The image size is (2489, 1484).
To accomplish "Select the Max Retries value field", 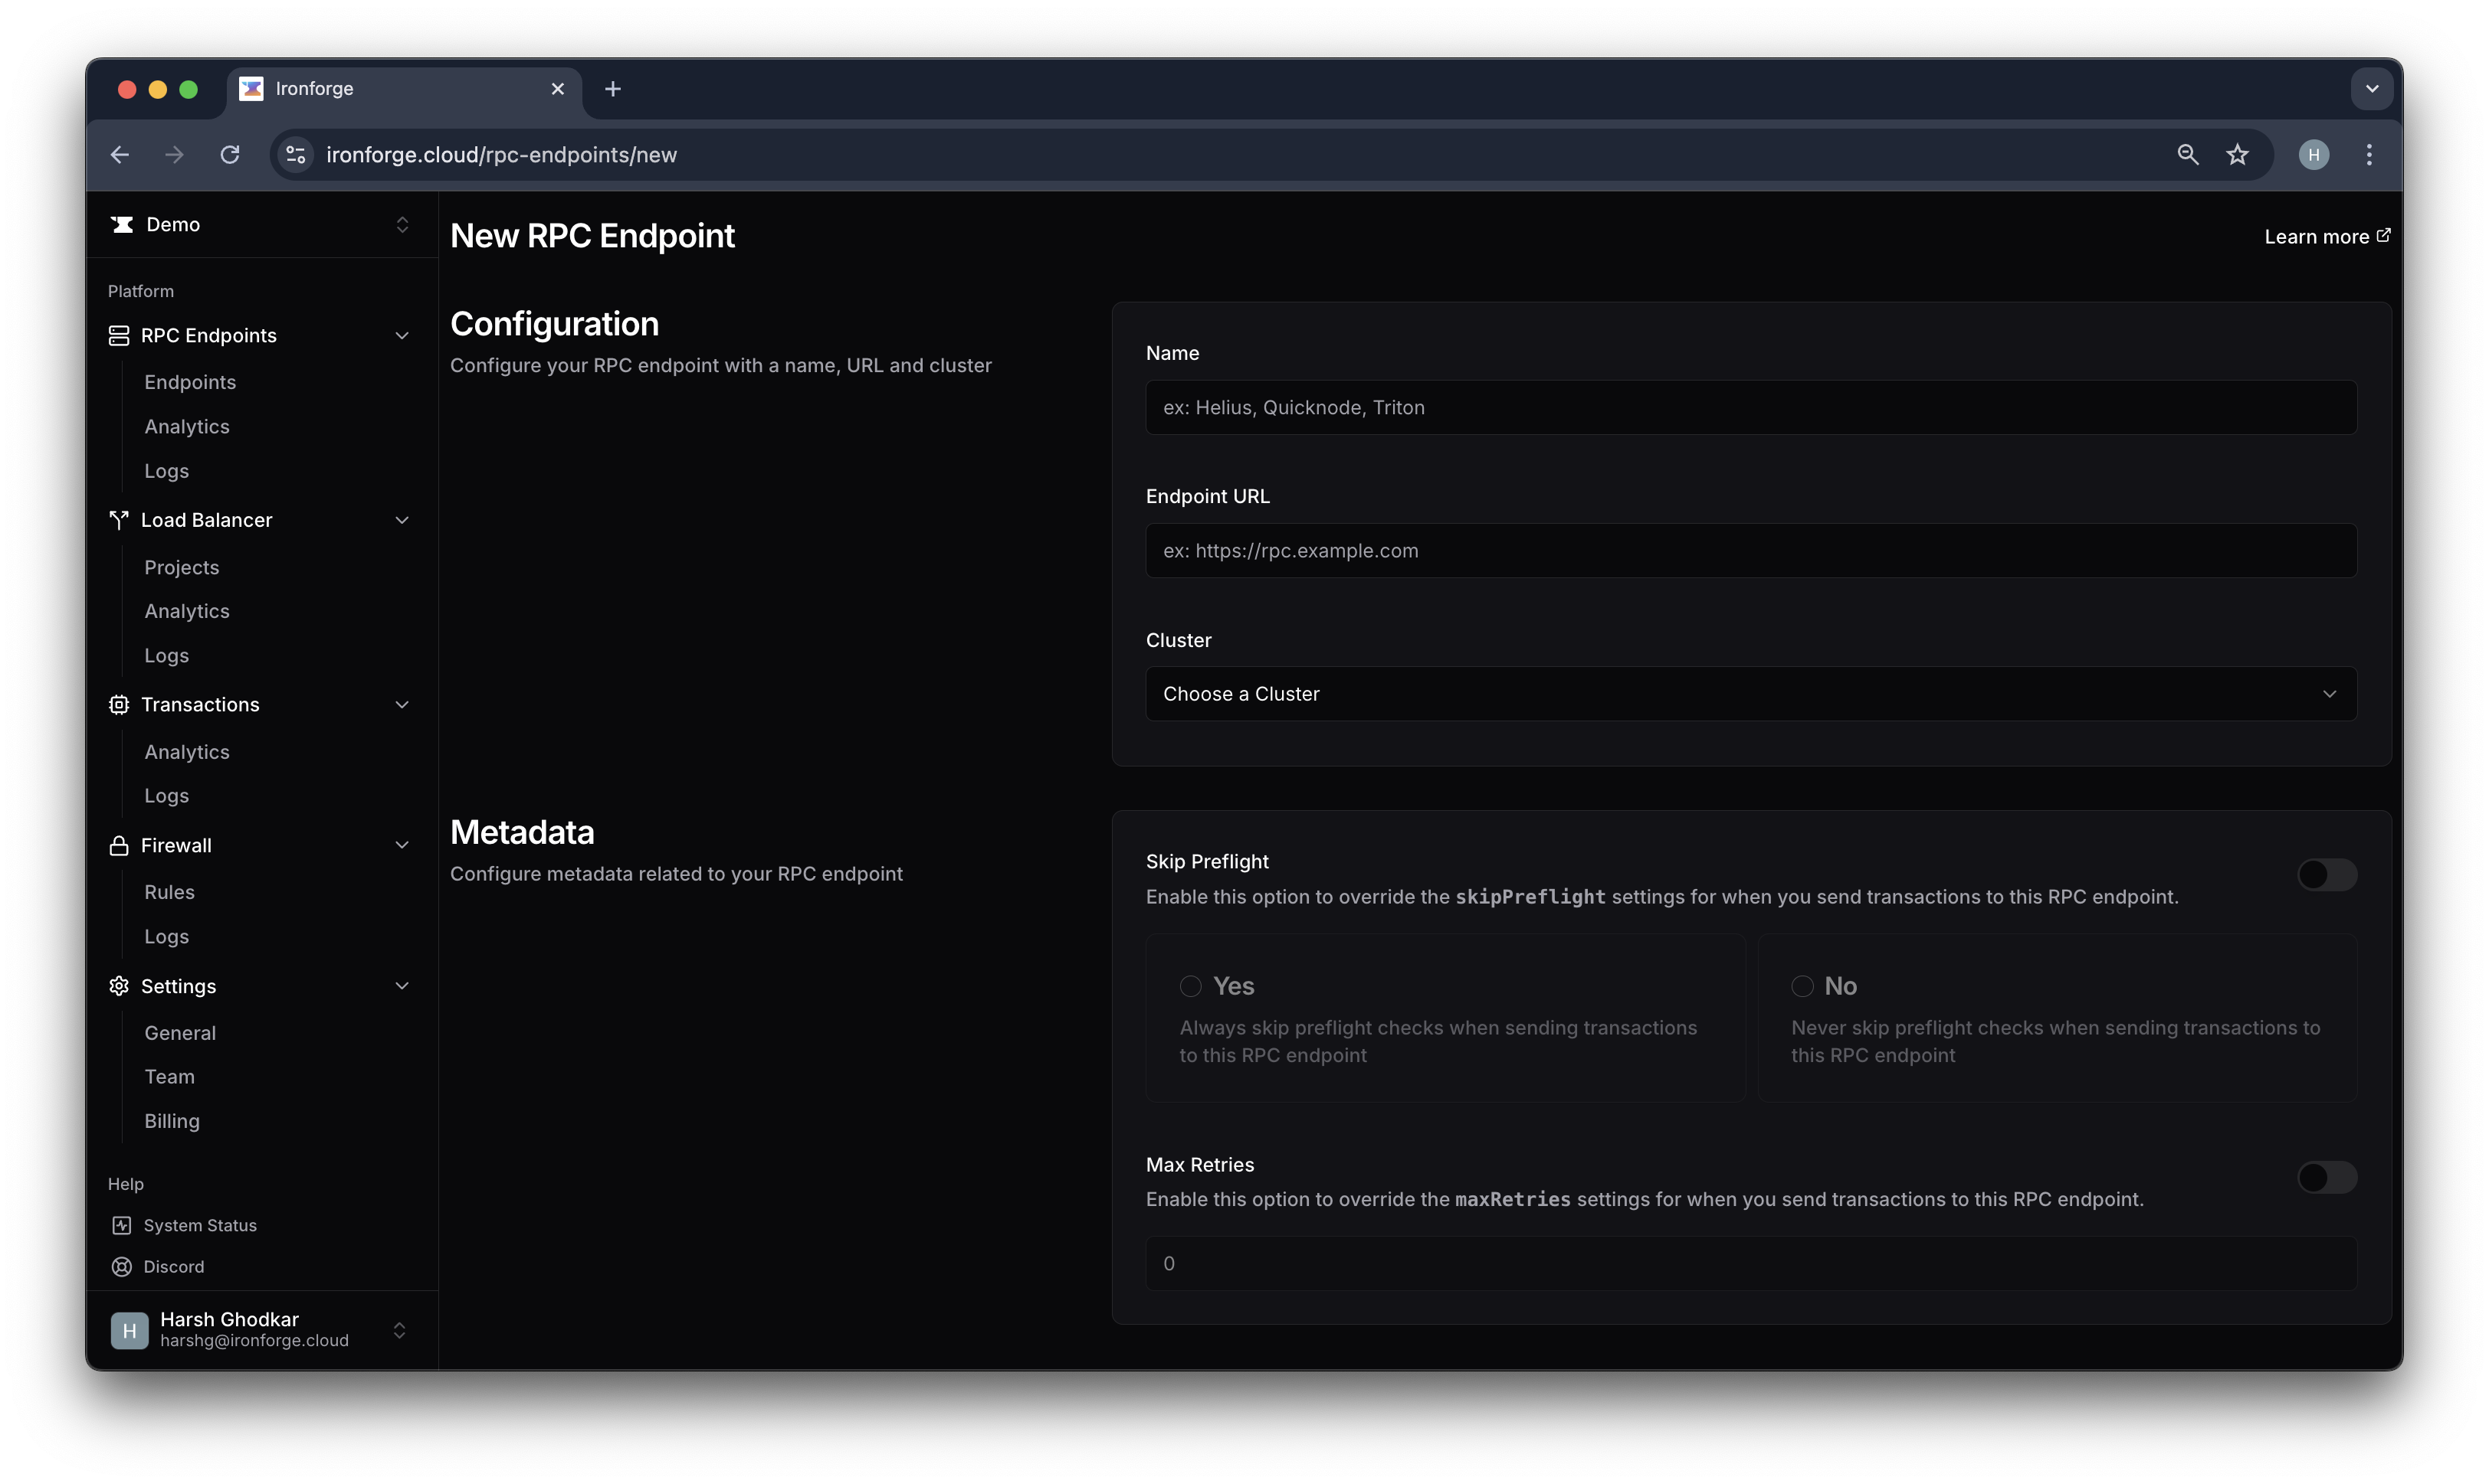I will (x=1750, y=1263).
